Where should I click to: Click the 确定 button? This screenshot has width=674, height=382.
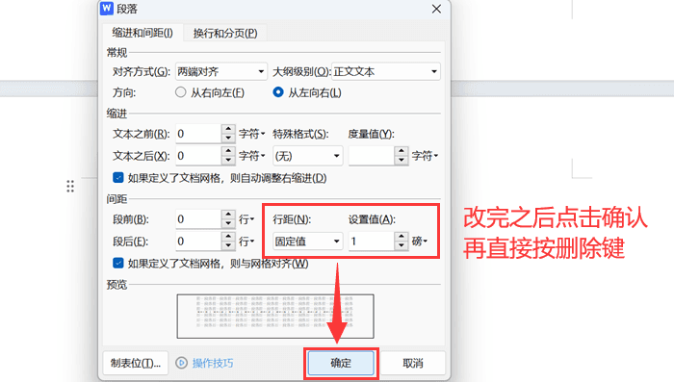(x=341, y=363)
